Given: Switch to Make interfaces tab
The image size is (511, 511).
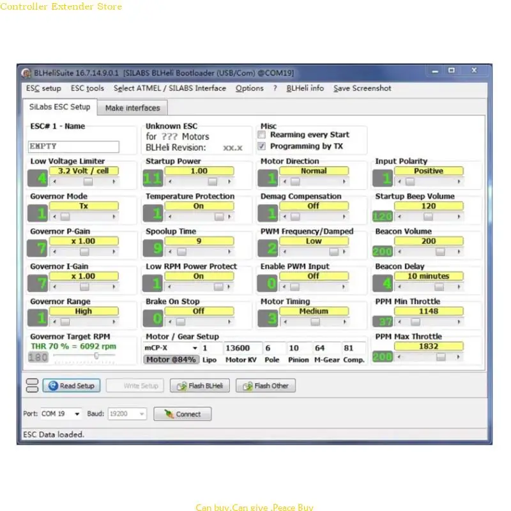Looking at the screenshot, I should [x=132, y=108].
